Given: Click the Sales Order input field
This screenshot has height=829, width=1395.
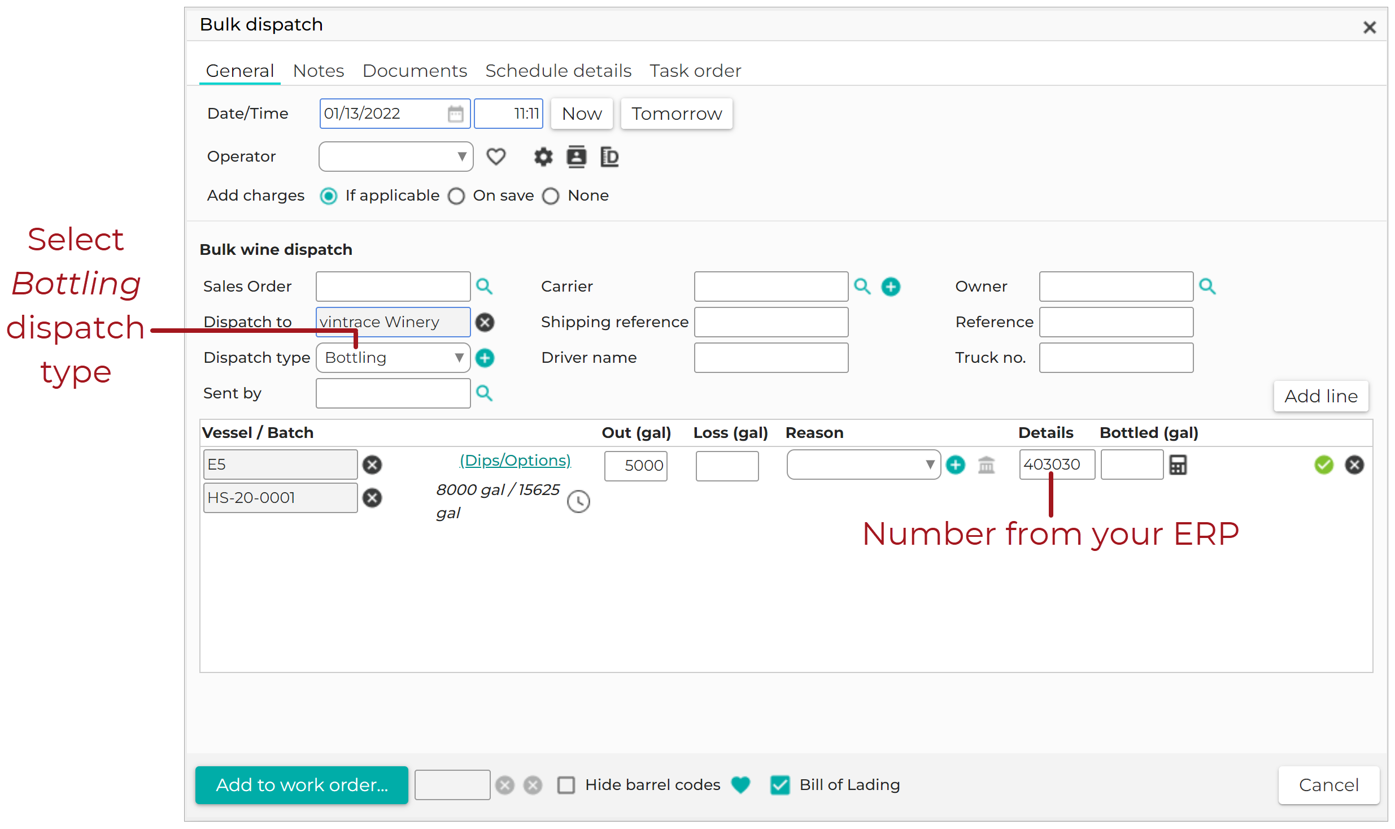Looking at the screenshot, I should [393, 287].
